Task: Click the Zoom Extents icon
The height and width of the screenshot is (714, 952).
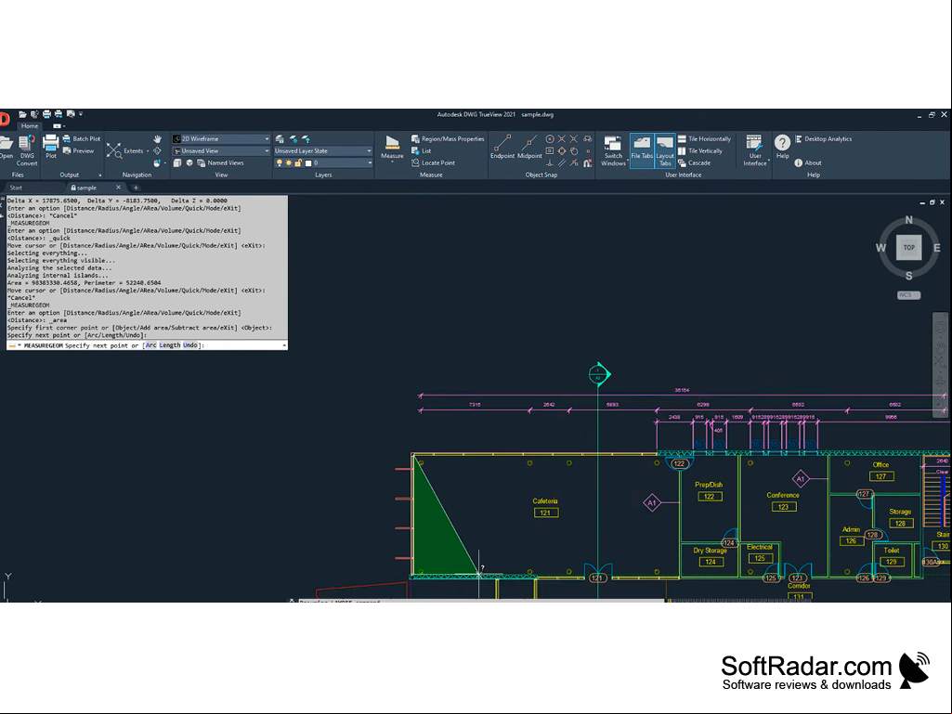Action: click(x=113, y=150)
